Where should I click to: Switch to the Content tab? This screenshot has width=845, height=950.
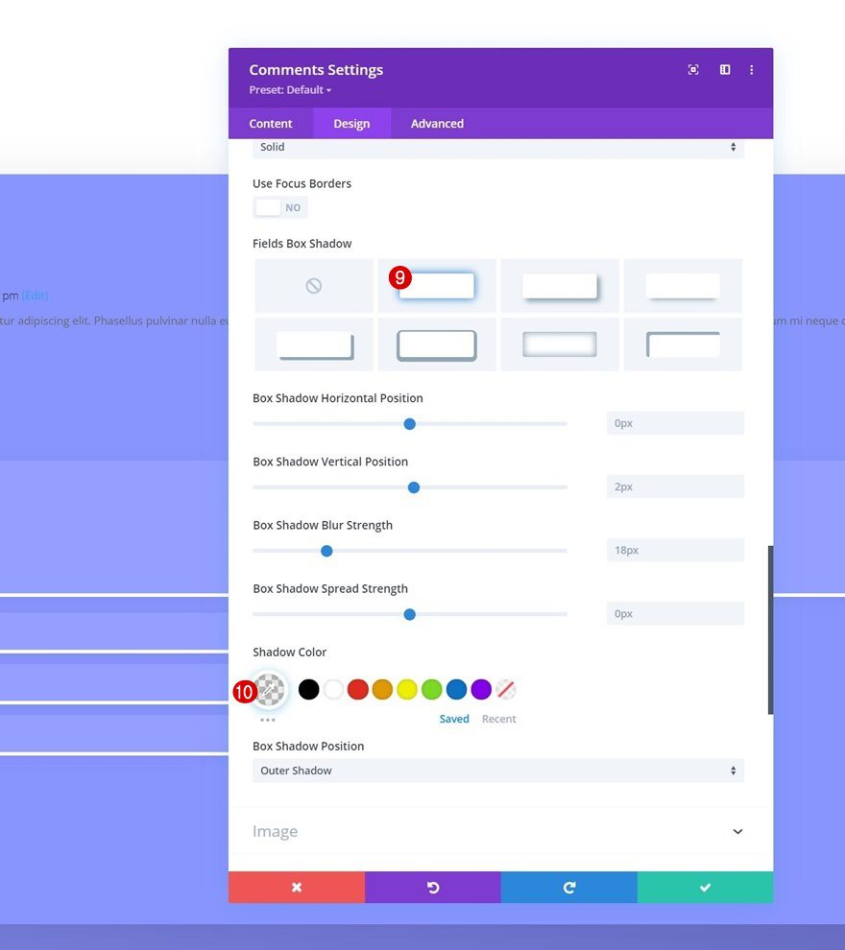(x=270, y=123)
